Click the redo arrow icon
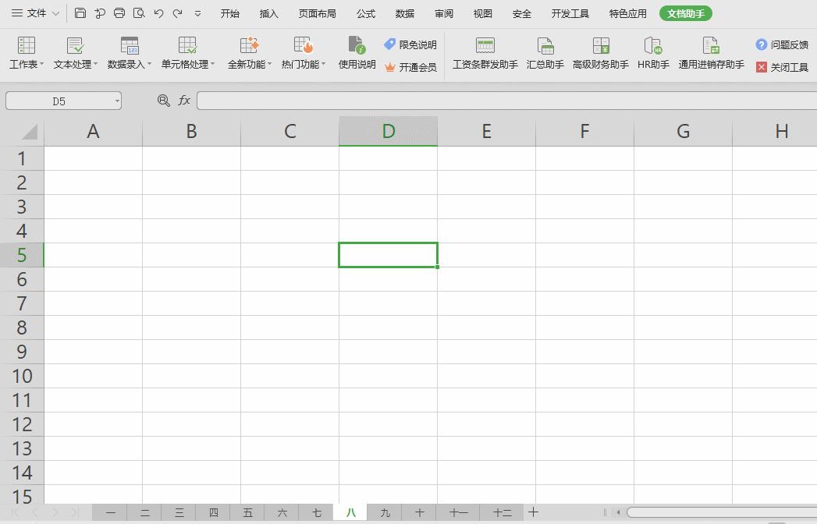The image size is (817, 524). click(x=178, y=13)
